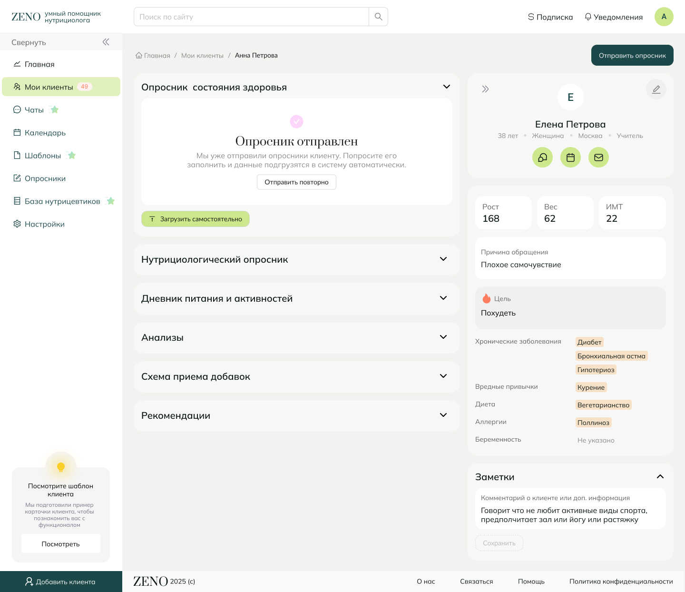Click the 49 clients count badge
Viewport: 685px width, 592px height.
(x=85, y=87)
